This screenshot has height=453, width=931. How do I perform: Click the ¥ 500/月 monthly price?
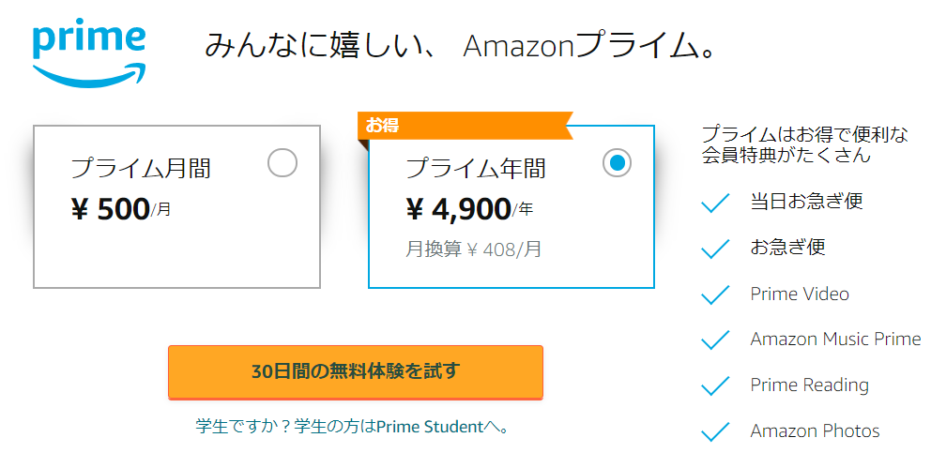click(x=121, y=210)
